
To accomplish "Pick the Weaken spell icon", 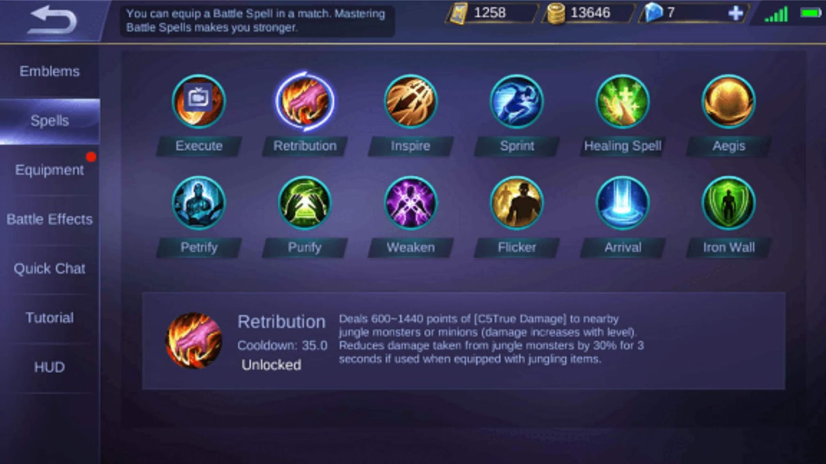I will pos(410,203).
